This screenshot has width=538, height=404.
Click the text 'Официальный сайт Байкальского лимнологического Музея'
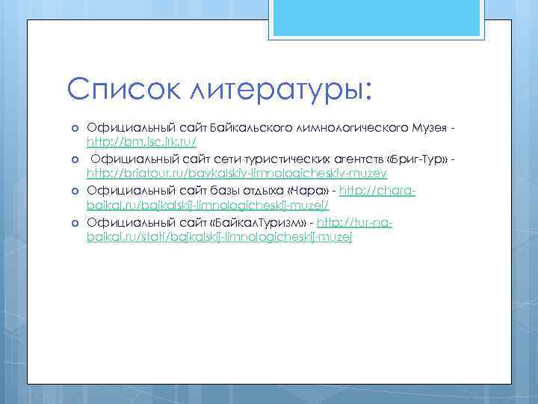pyautogui.click(x=267, y=128)
